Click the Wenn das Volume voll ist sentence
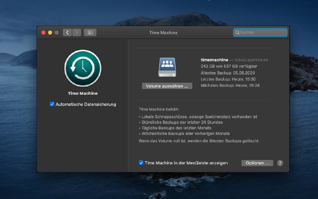Image resolution: width=318 pixels, height=199 pixels. tap(199, 141)
